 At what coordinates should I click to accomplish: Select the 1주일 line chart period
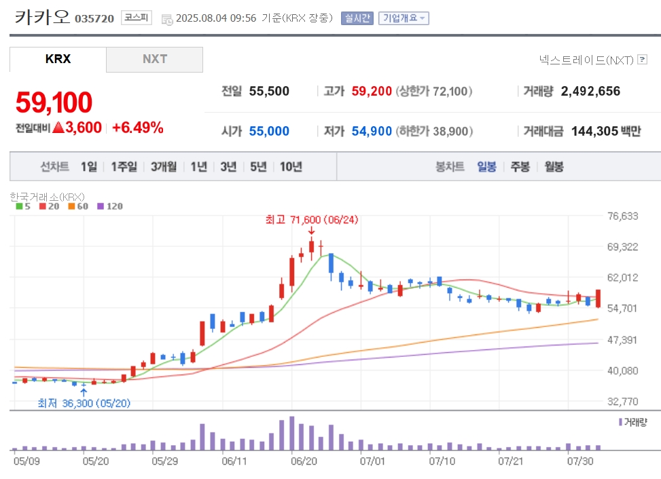(x=124, y=167)
